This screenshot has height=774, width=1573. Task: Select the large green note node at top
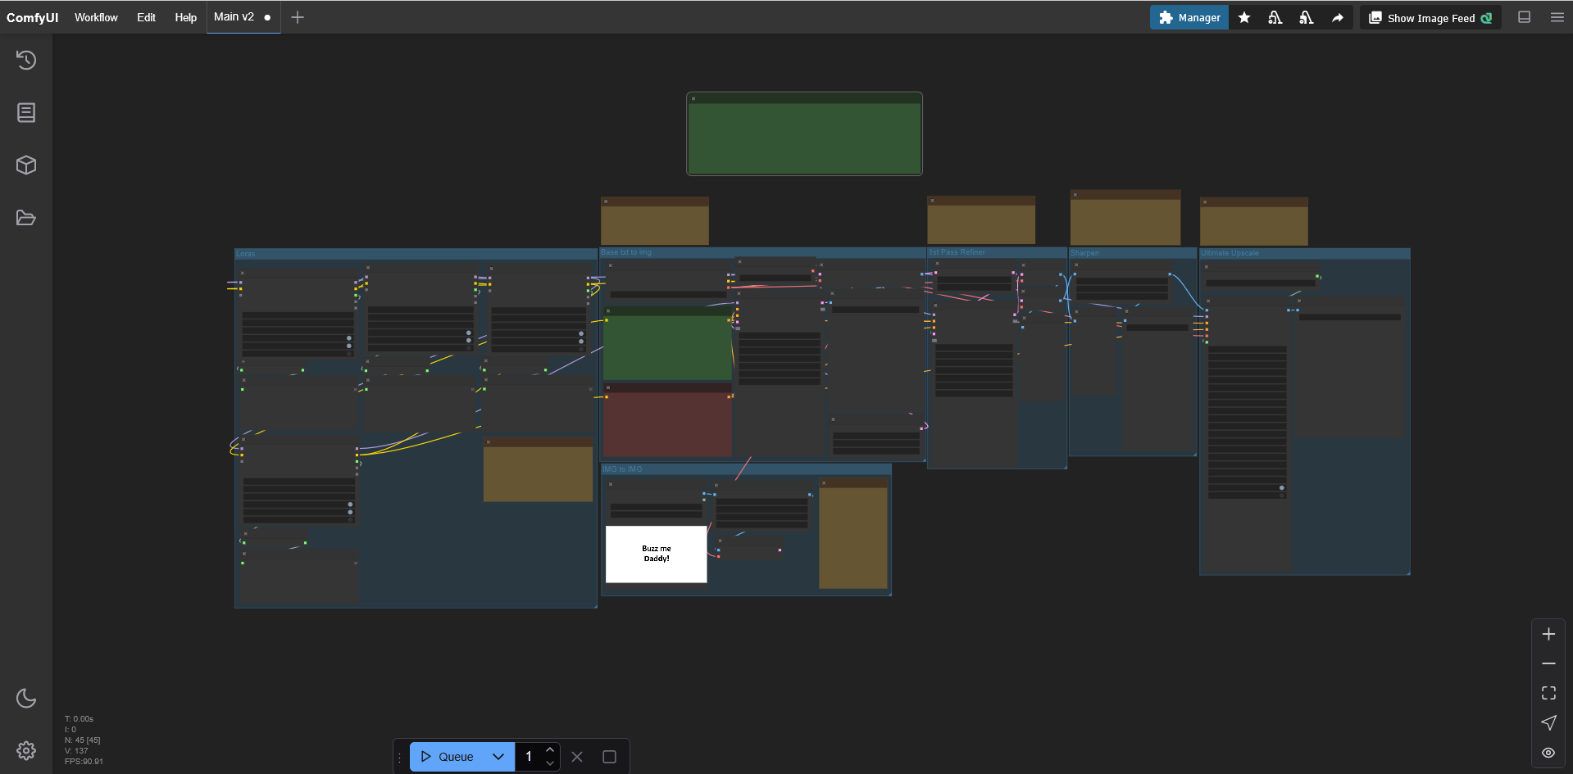click(x=804, y=134)
